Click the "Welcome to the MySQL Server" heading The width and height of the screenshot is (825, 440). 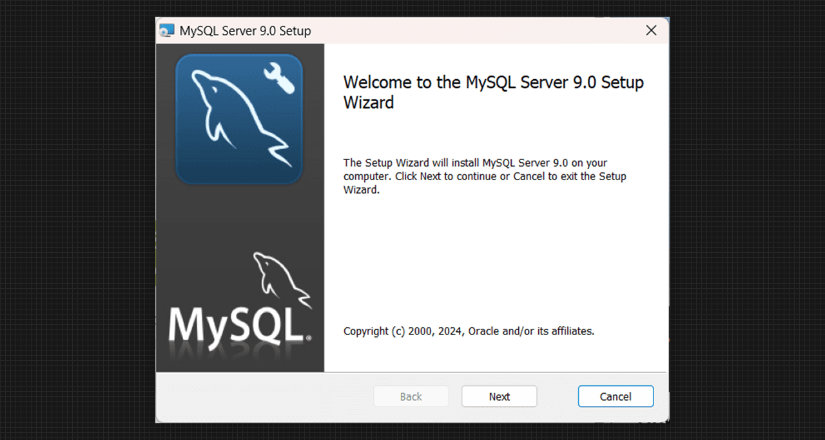(493, 92)
